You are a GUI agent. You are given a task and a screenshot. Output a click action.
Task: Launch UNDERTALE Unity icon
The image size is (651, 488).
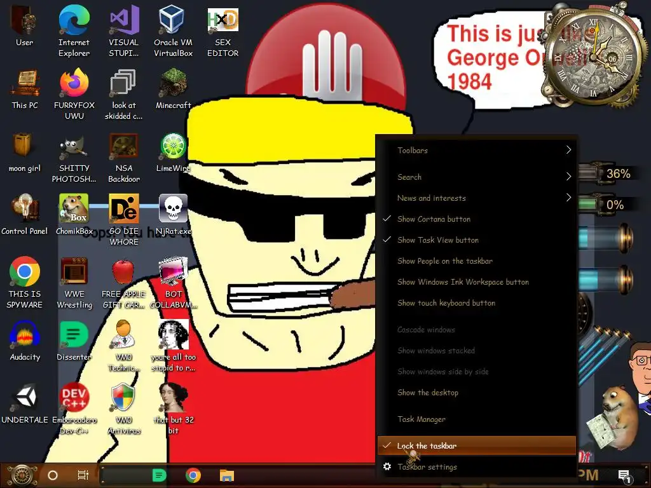pyautogui.click(x=25, y=403)
